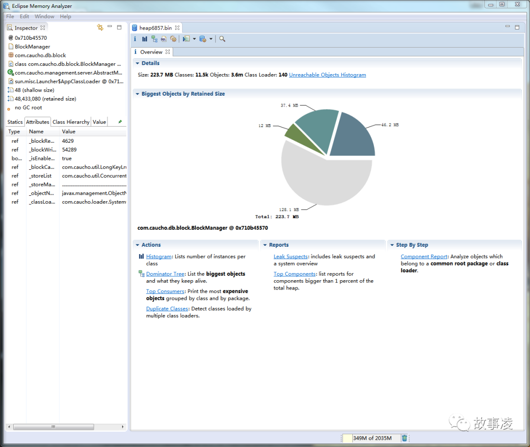This screenshot has width=530, height=447.
Task: Open the Dominator Tree link
Action: [x=165, y=274]
